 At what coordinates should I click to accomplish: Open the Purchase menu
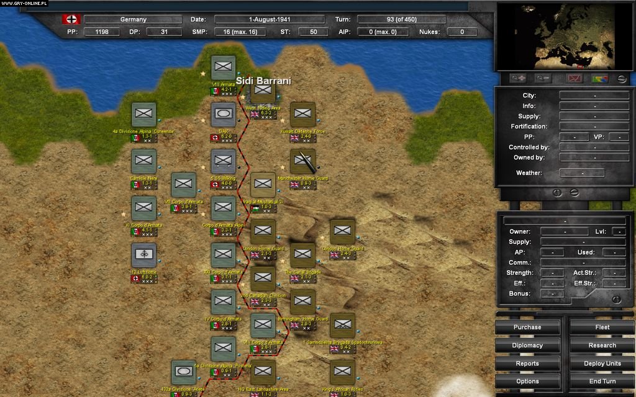pyautogui.click(x=527, y=327)
